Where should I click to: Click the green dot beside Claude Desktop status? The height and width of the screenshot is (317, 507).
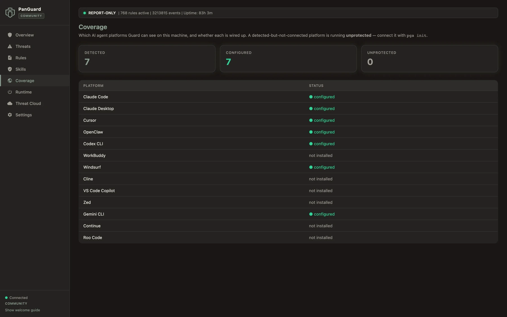point(311,108)
